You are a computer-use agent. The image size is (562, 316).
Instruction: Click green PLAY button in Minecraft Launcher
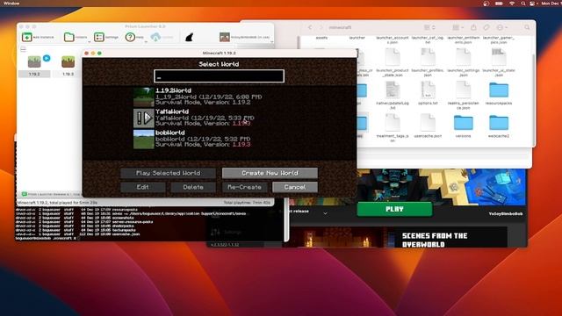pyautogui.click(x=394, y=209)
